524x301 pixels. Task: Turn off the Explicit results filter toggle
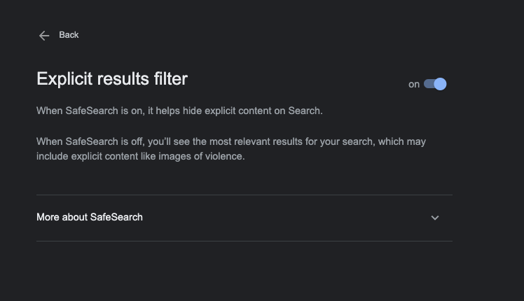point(435,84)
